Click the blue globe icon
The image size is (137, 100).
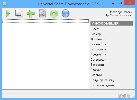[66, 13]
